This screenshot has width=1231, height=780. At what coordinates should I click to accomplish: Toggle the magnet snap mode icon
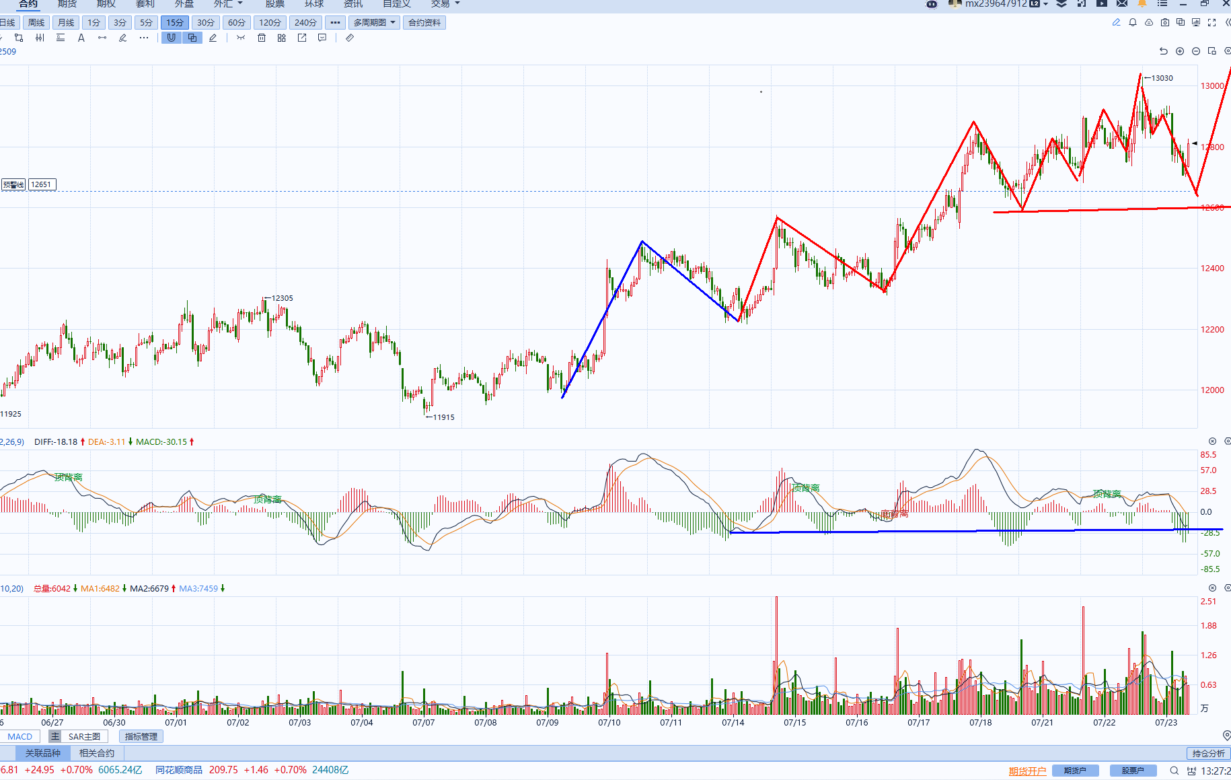pyautogui.click(x=172, y=38)
